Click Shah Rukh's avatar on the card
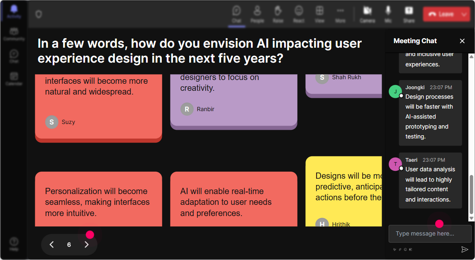Viewport: 475px width, 260px height. coord(322,77)
